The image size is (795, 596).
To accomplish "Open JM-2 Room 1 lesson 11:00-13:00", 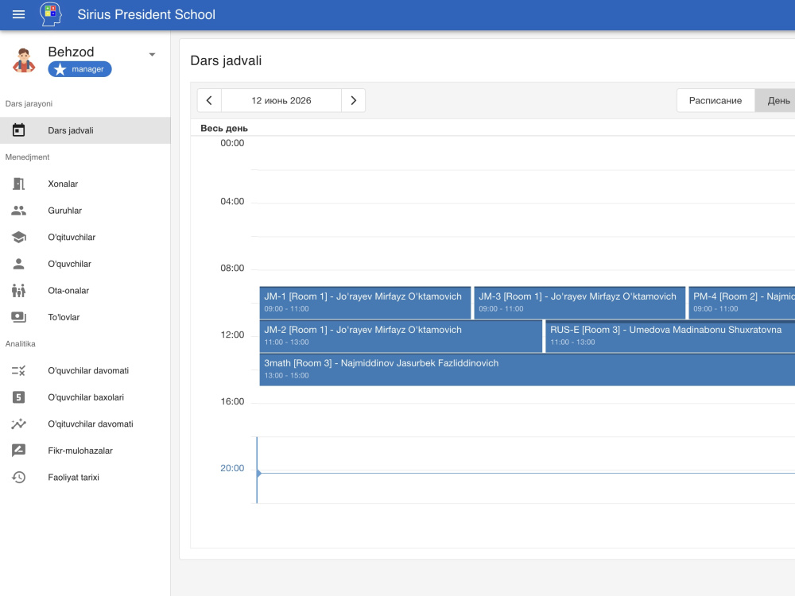I will 401,336.
